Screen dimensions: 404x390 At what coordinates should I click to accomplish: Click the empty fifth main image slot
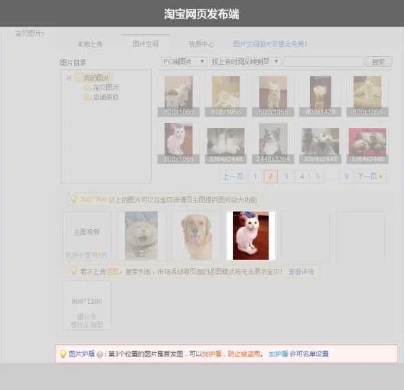coord(360,235)
